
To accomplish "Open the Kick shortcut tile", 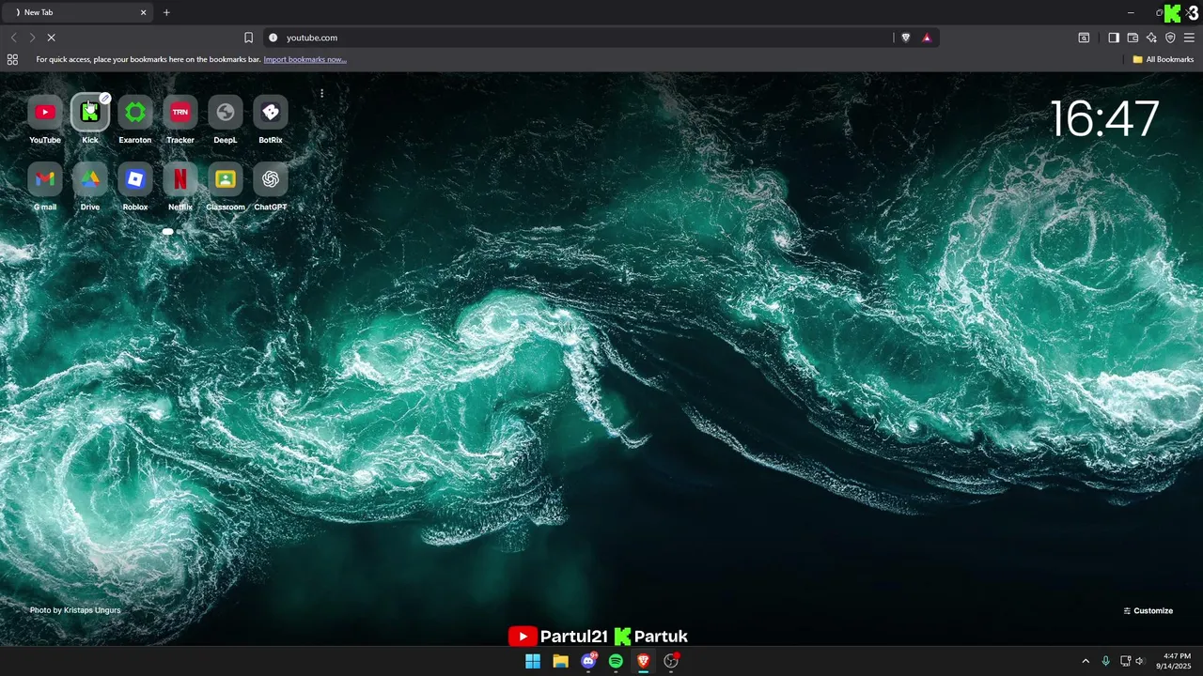I will coord(90,113).
